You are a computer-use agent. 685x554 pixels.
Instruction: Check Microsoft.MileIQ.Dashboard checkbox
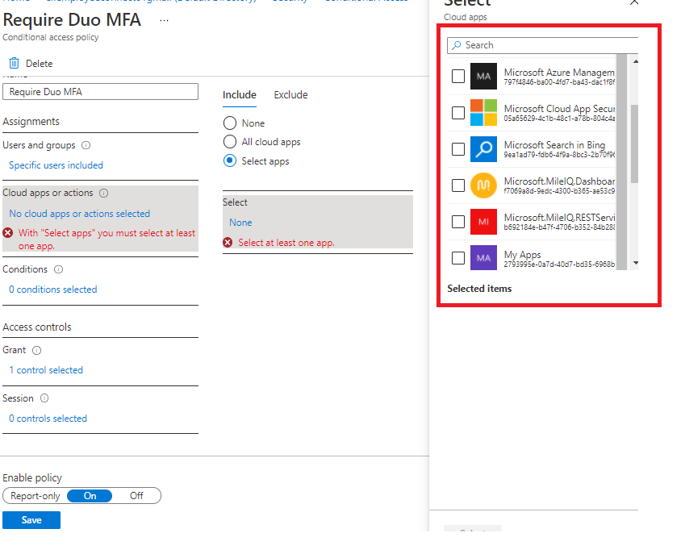(x=457, y=185)
